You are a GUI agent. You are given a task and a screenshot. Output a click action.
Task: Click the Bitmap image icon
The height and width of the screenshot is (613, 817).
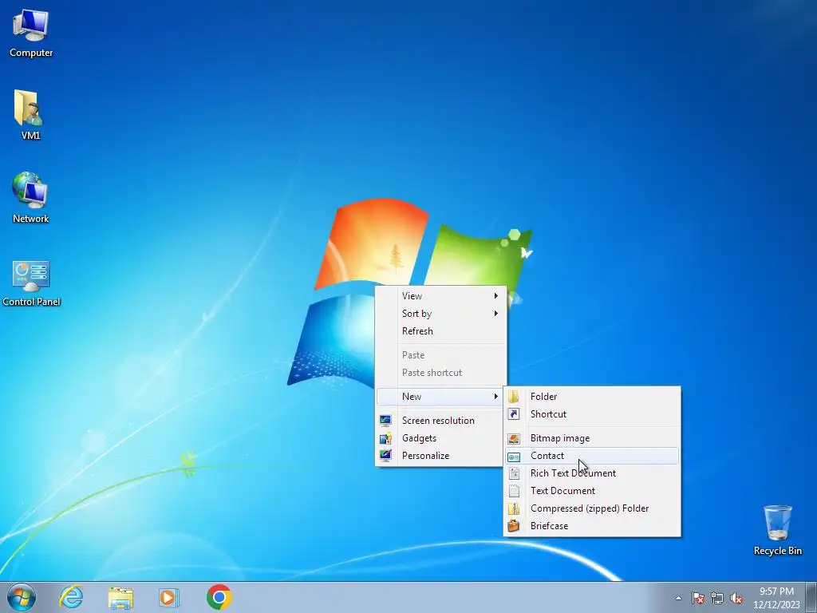point(514,439)
